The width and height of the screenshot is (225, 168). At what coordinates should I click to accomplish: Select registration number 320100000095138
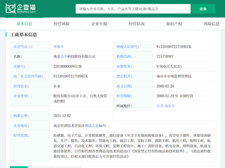point(67,66)
